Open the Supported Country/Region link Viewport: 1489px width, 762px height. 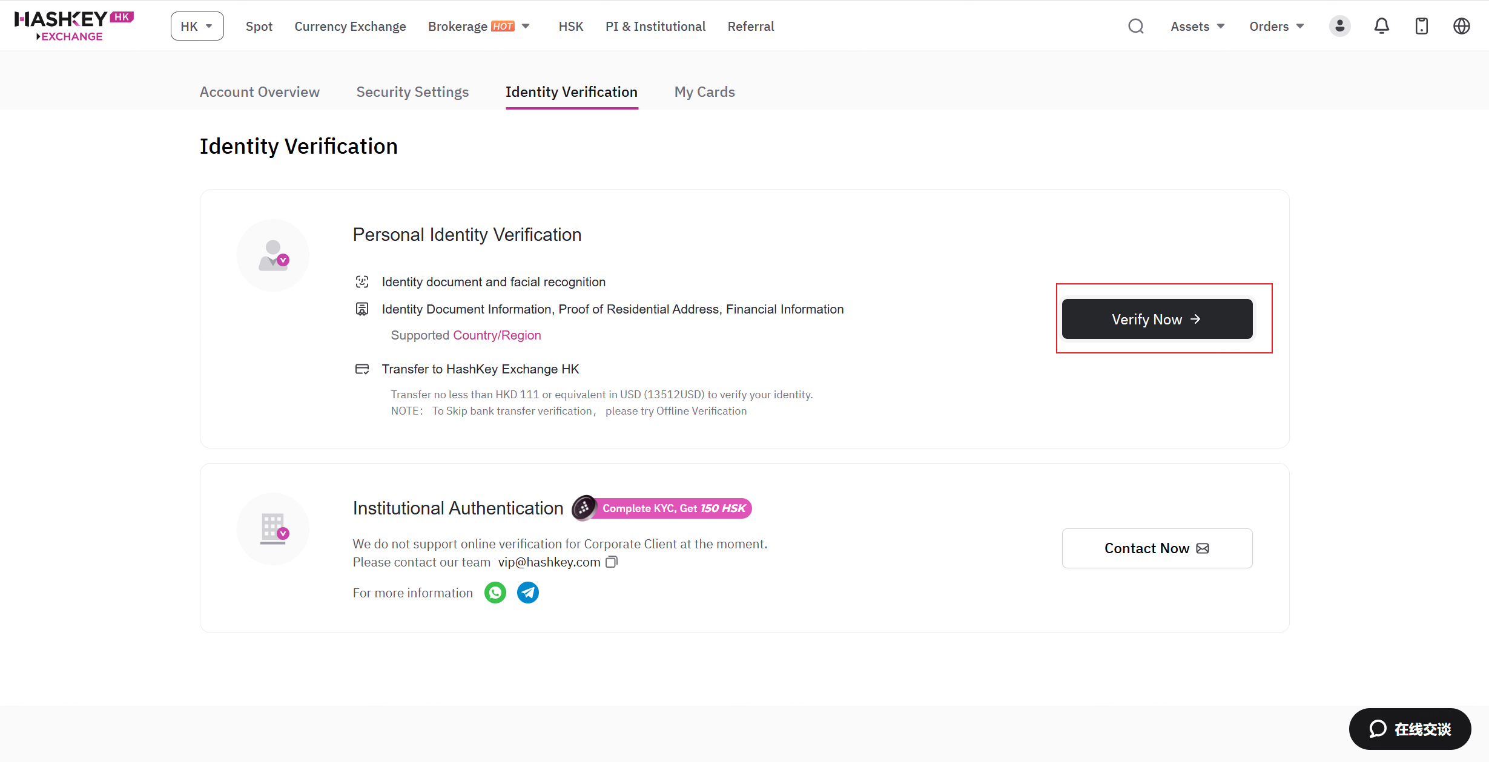[x=497, y=335]
